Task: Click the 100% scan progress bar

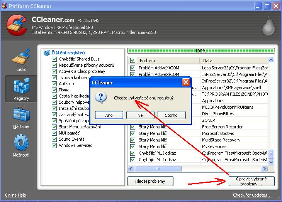Action: pyautogui.click(x=201, y=51)
